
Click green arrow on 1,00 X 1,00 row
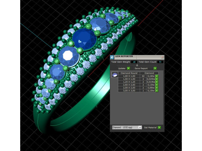[x=157, y=76]
